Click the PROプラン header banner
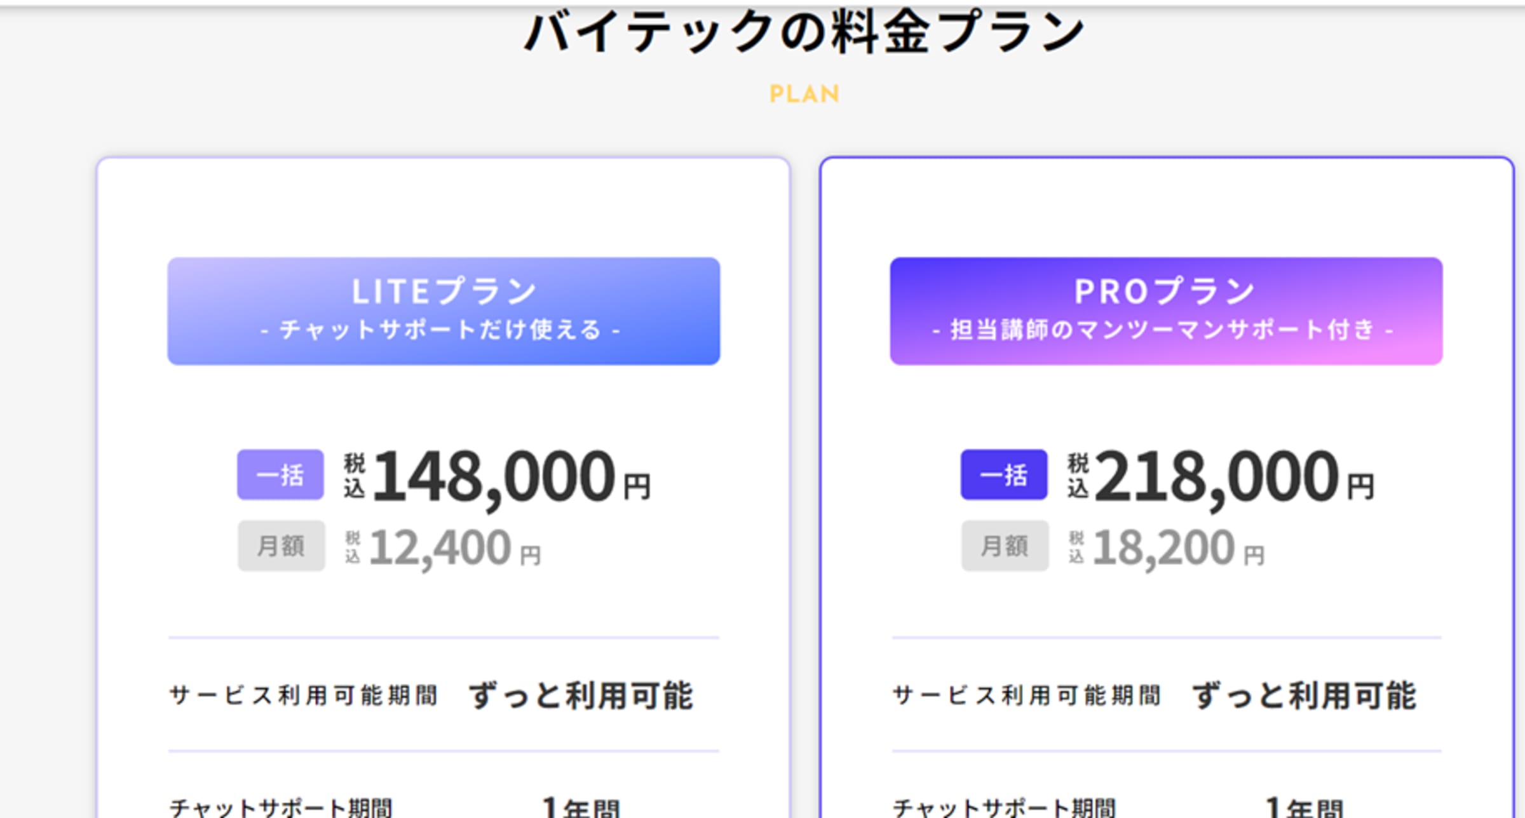 coord(1165,311)
